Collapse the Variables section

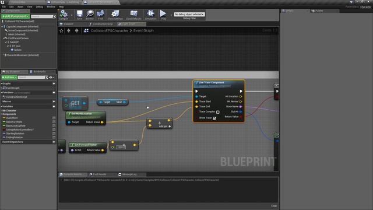(1, 106)
